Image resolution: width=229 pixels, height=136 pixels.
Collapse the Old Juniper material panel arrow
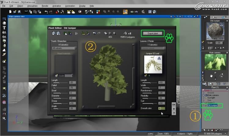pyautogui.click(x=227, y=21)
